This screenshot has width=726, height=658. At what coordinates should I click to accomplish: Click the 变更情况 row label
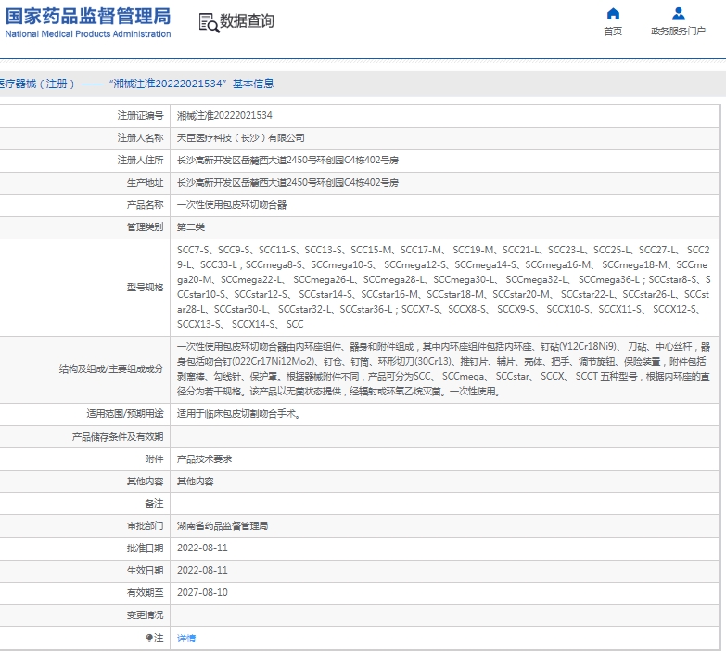145,615
